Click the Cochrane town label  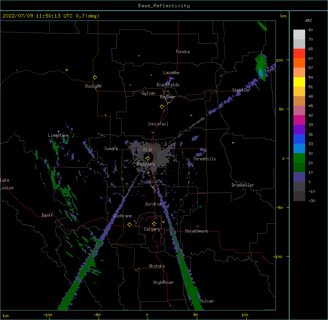(x=123, y=216)
